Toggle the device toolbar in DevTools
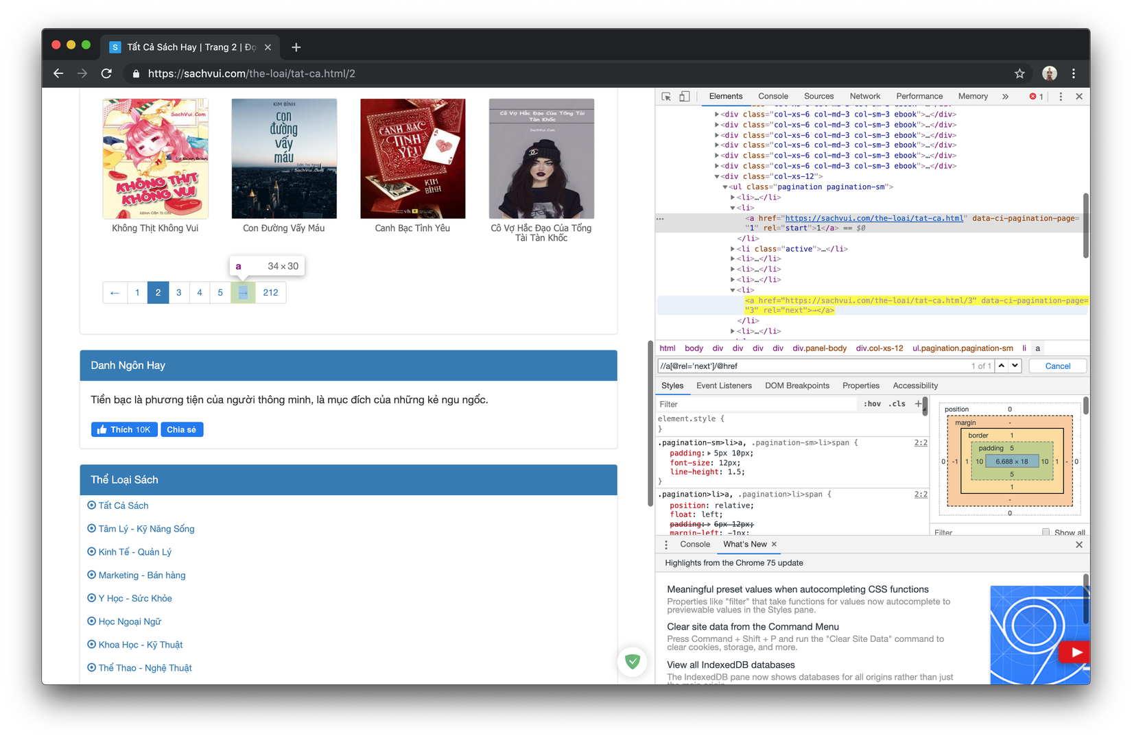Image resolution: width=1132 pixels, height=740 pixels. (684, 97)
